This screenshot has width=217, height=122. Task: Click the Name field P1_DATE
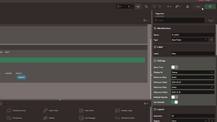click(193, 35)
